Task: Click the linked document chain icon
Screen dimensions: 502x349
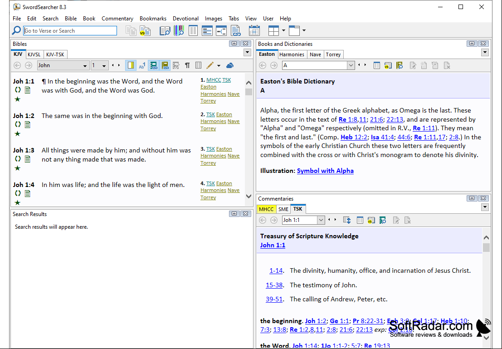Action: pyautogui.click(x=236, y=31)
